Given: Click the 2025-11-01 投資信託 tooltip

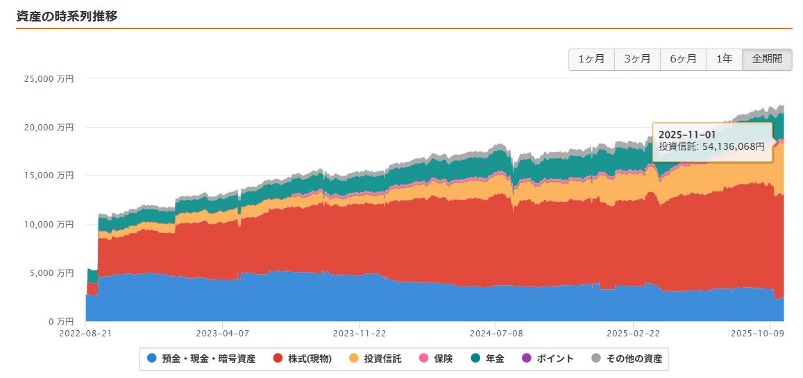Looking at the screenshot, I should [x=712, y=141].
